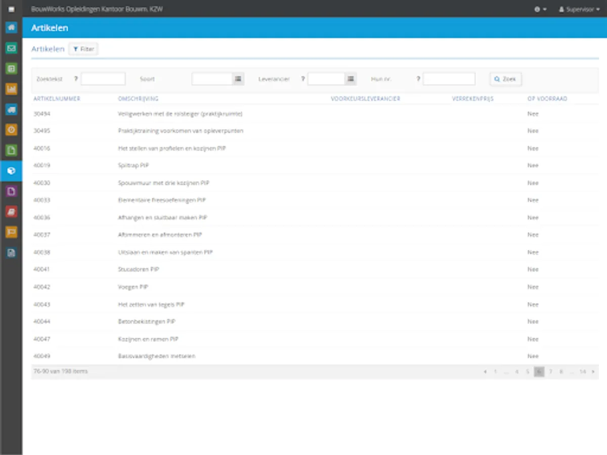
Task: Open the green document sidebar icon
Action: pos(11,150)
